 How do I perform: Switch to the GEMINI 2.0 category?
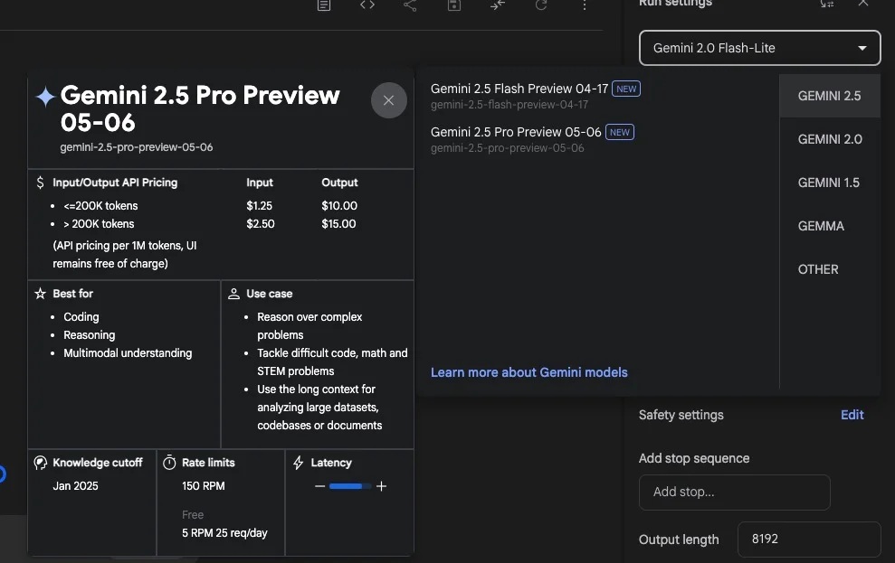[x=829, y=139]
